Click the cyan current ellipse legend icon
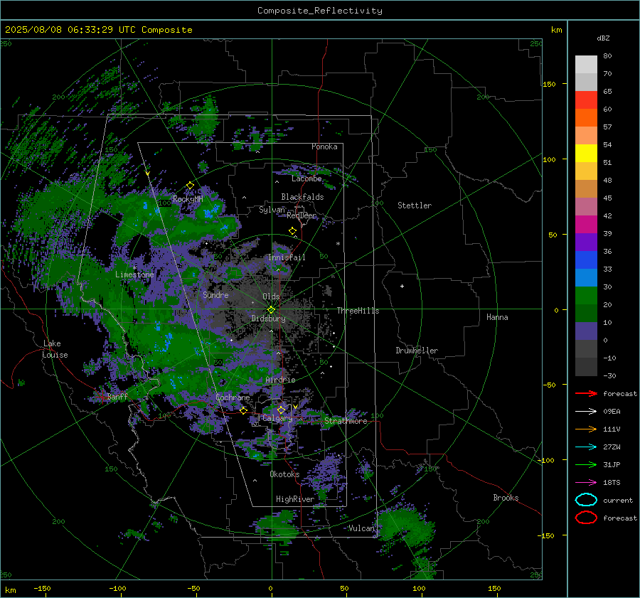This screenshot has width=640, height=598. tap(586, 500)
